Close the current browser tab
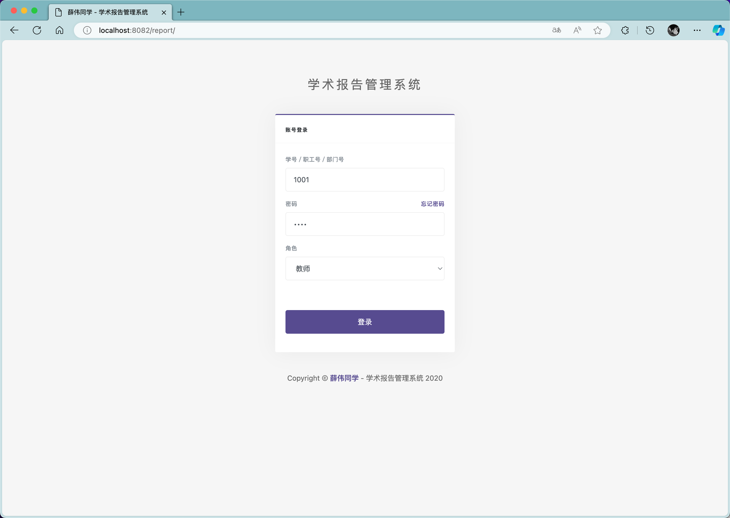 (x=164, y=12)
